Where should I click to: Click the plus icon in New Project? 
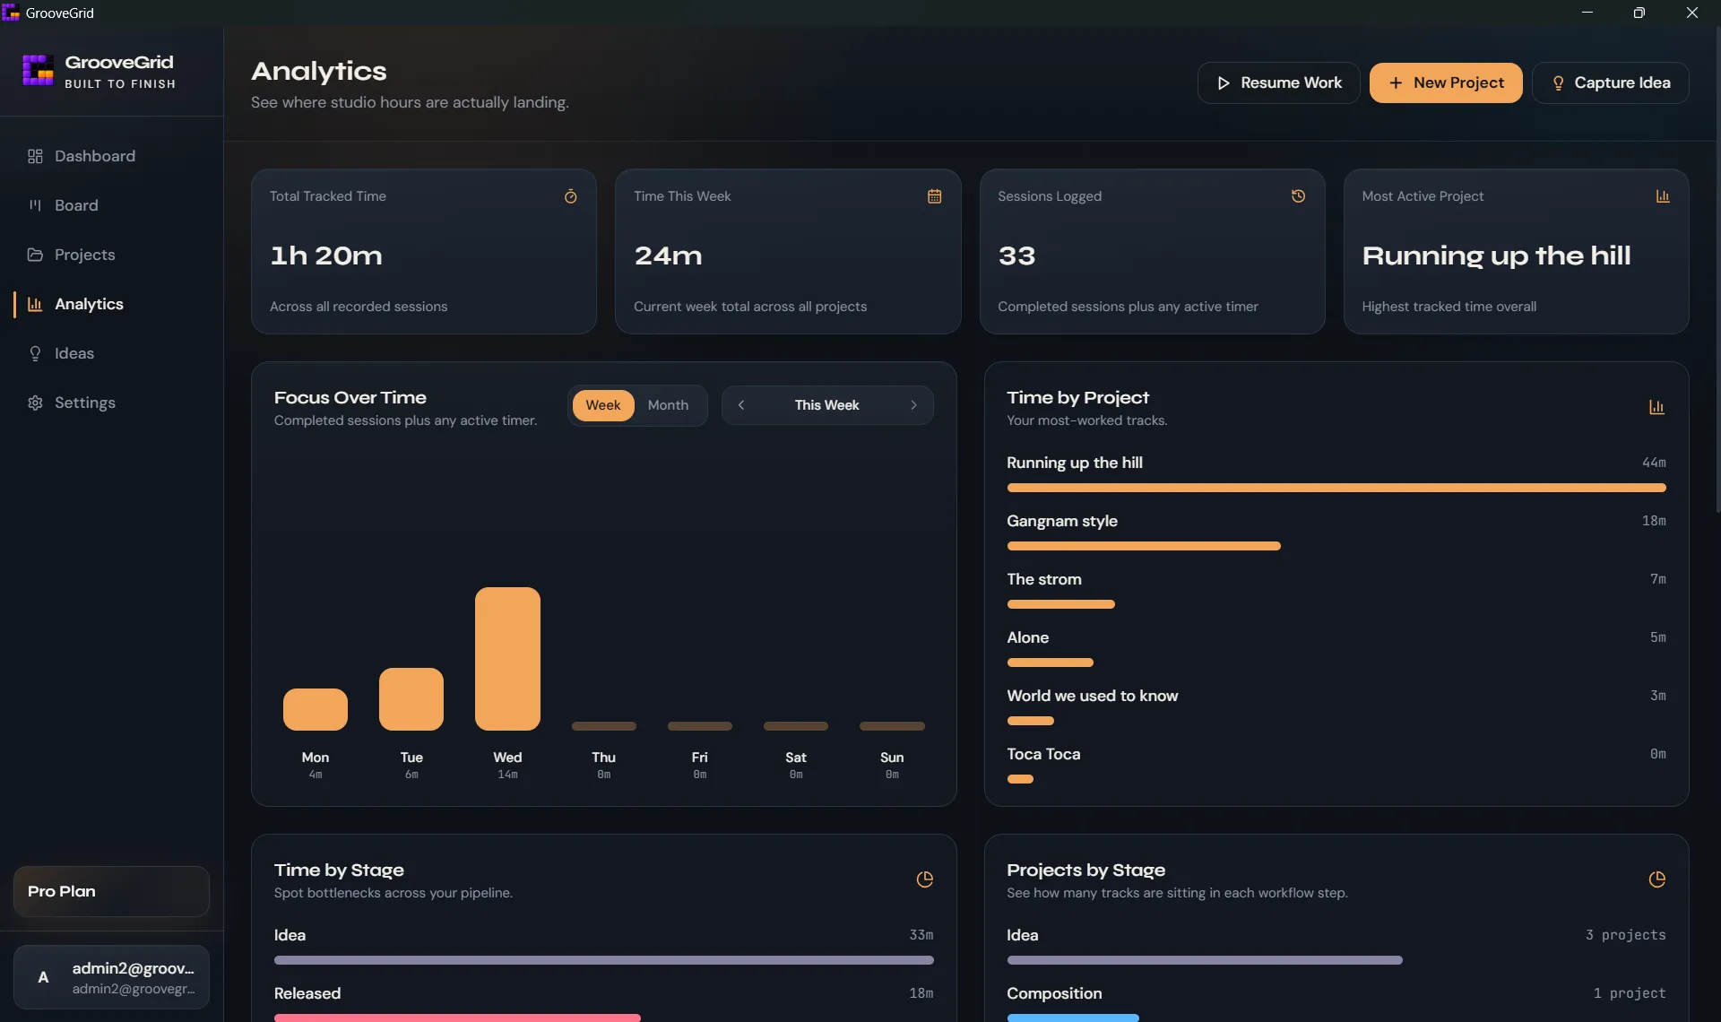pos(1396,82)
